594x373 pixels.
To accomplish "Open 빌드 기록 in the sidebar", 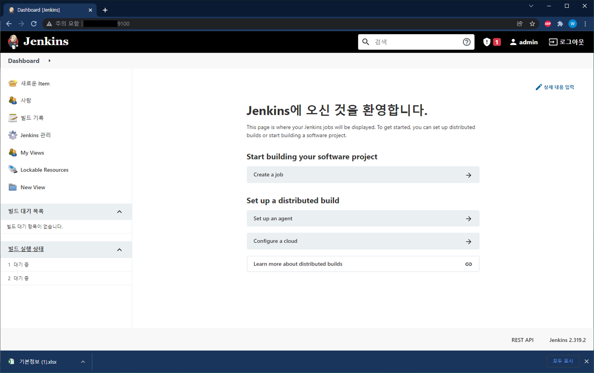I will [x=32, y=118].
